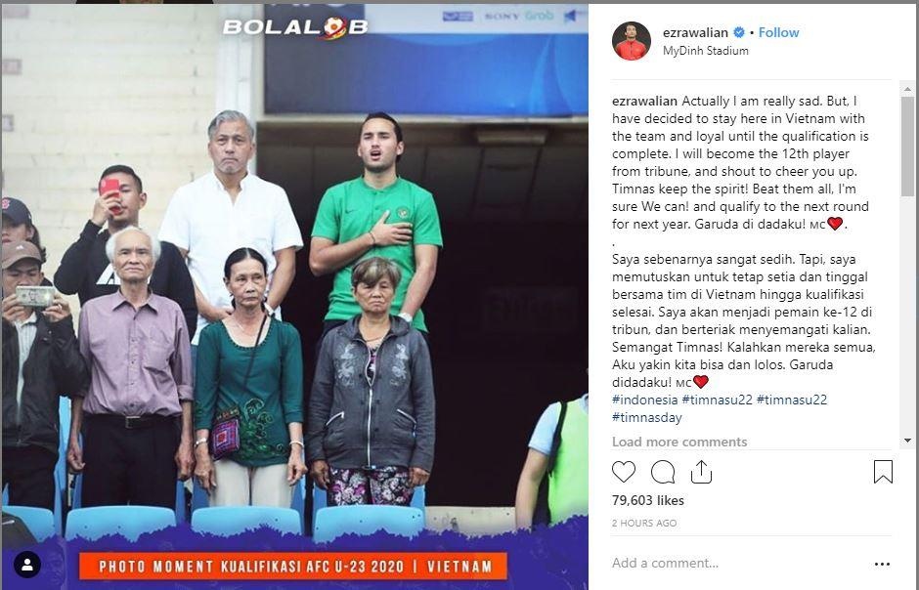Follow ezrawalian

(778, 33)
